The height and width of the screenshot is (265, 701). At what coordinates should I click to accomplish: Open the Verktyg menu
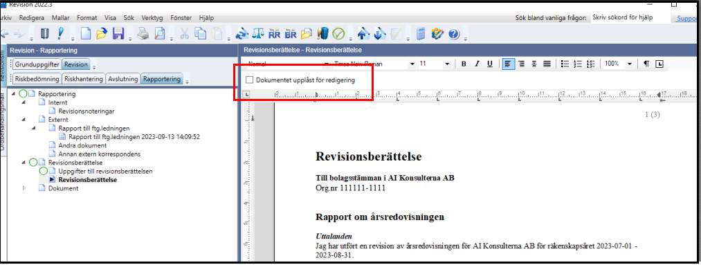pyautogui.click(x=152, y=18)
